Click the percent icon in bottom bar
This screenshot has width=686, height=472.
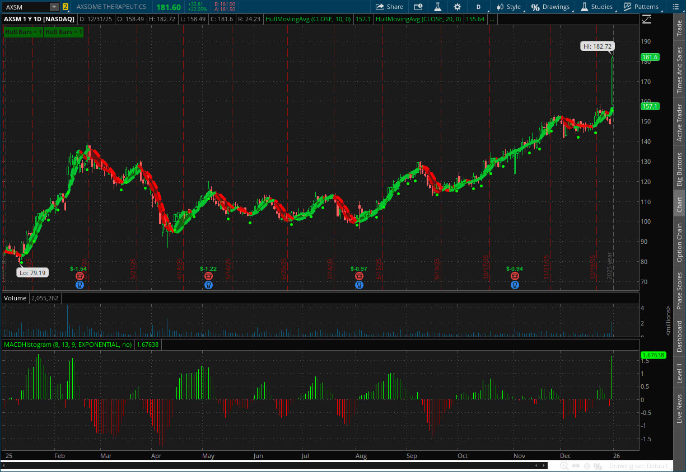pyautogui.click(x=599, y=466)
